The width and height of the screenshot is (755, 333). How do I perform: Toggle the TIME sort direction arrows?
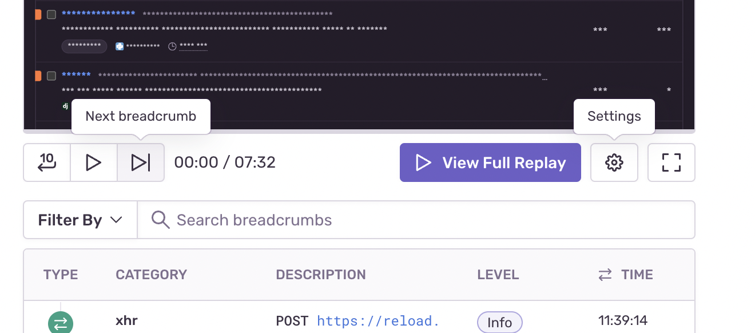[x=605, y=275]
